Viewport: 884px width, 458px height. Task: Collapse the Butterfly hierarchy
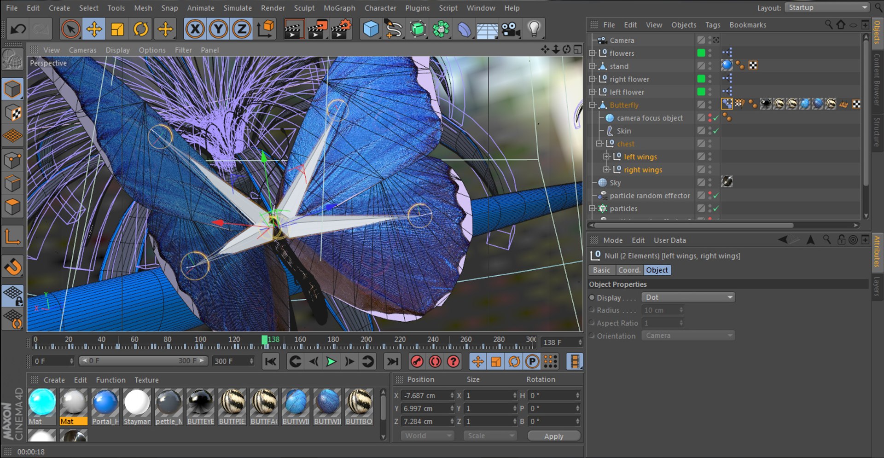coord(593,105)
